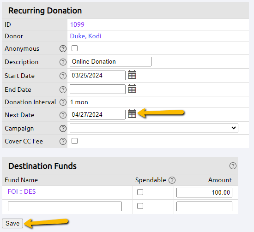Click the Save button
Viewport: 254px width, 232px height.
coord(12,223)
